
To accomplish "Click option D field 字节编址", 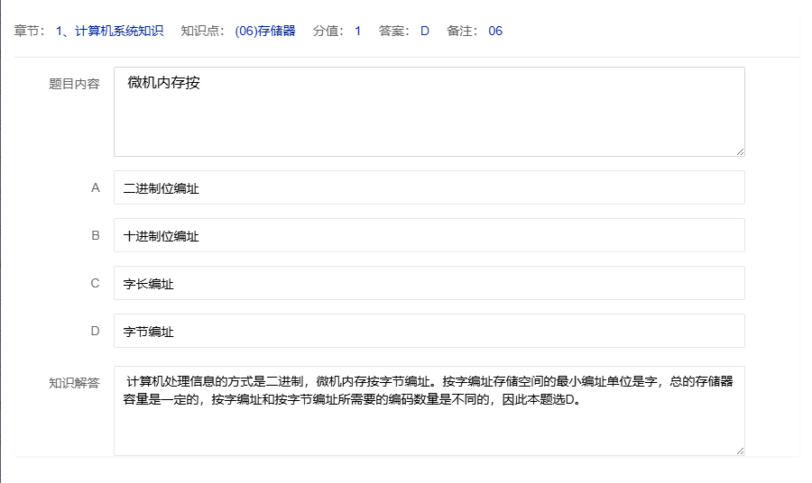I will (429, 332).
